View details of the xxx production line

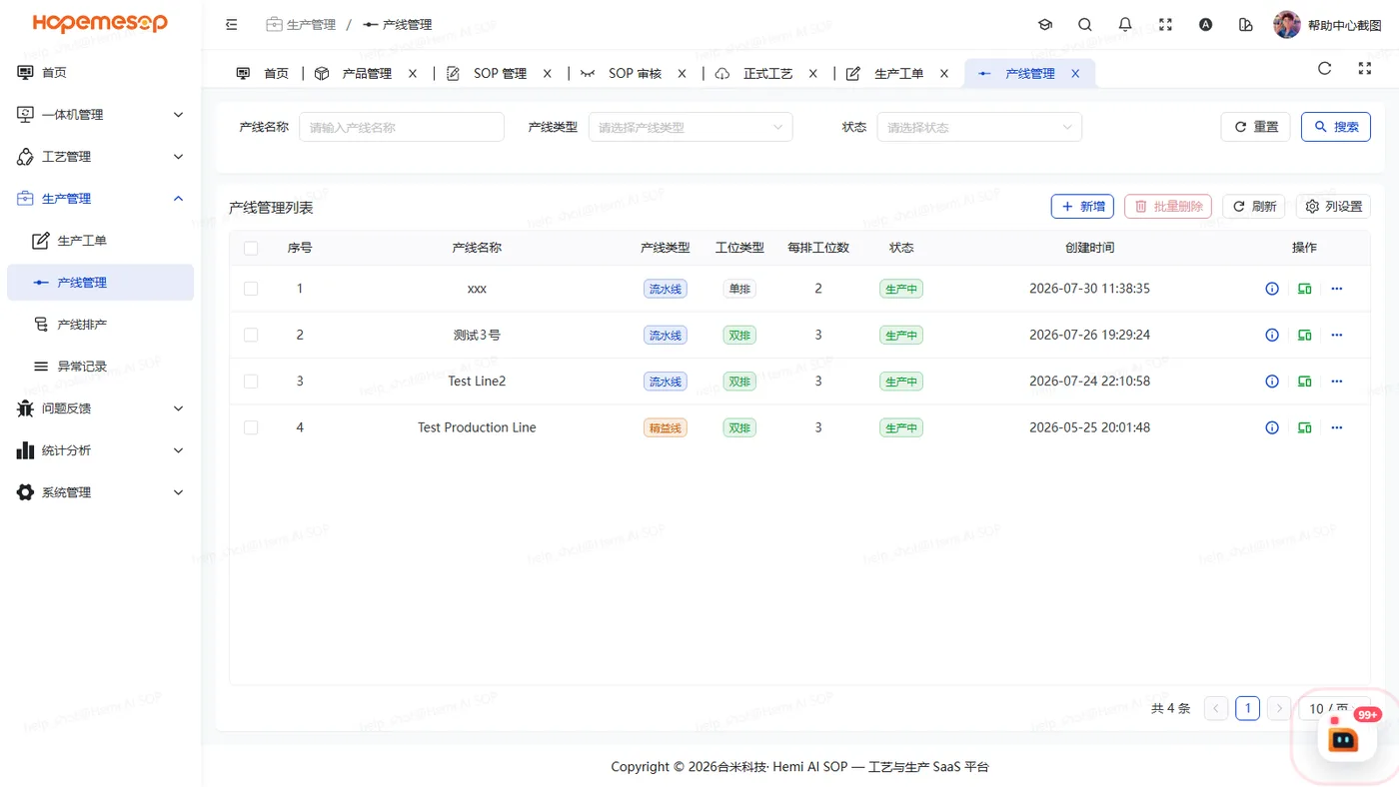[1272, 289]
